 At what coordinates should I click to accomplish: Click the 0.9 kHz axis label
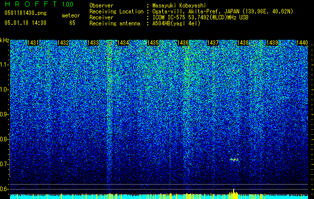4,114
